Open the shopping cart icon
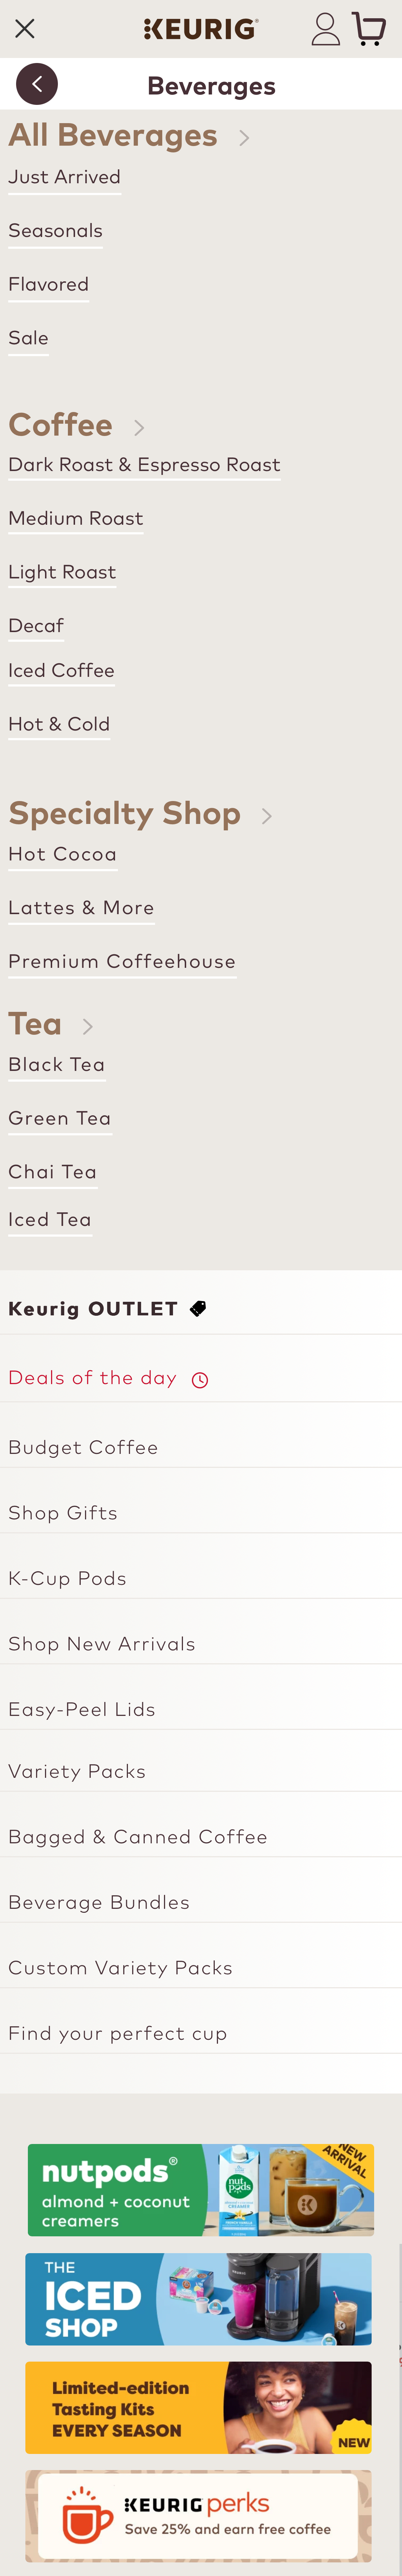Screen dimensions: 402x2576 click(369, 29)
